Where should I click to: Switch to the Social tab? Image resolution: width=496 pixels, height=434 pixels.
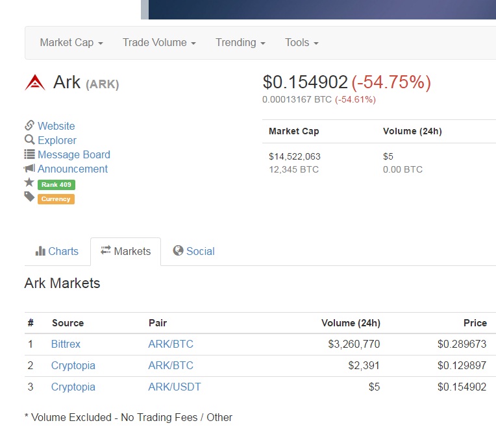pos(193,251)
